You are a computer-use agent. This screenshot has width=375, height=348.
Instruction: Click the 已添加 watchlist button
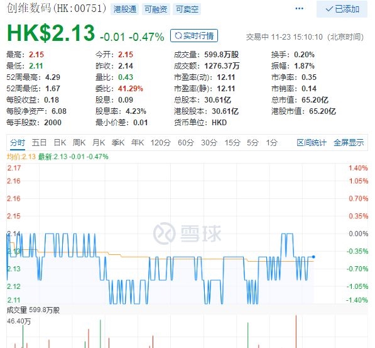click(x=342, y=9)
